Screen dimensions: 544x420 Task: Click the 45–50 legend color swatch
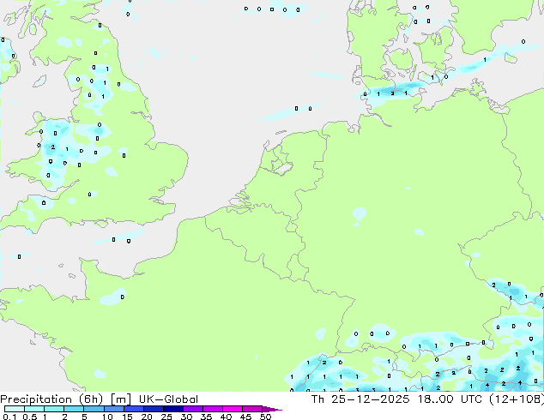point(252,409)
